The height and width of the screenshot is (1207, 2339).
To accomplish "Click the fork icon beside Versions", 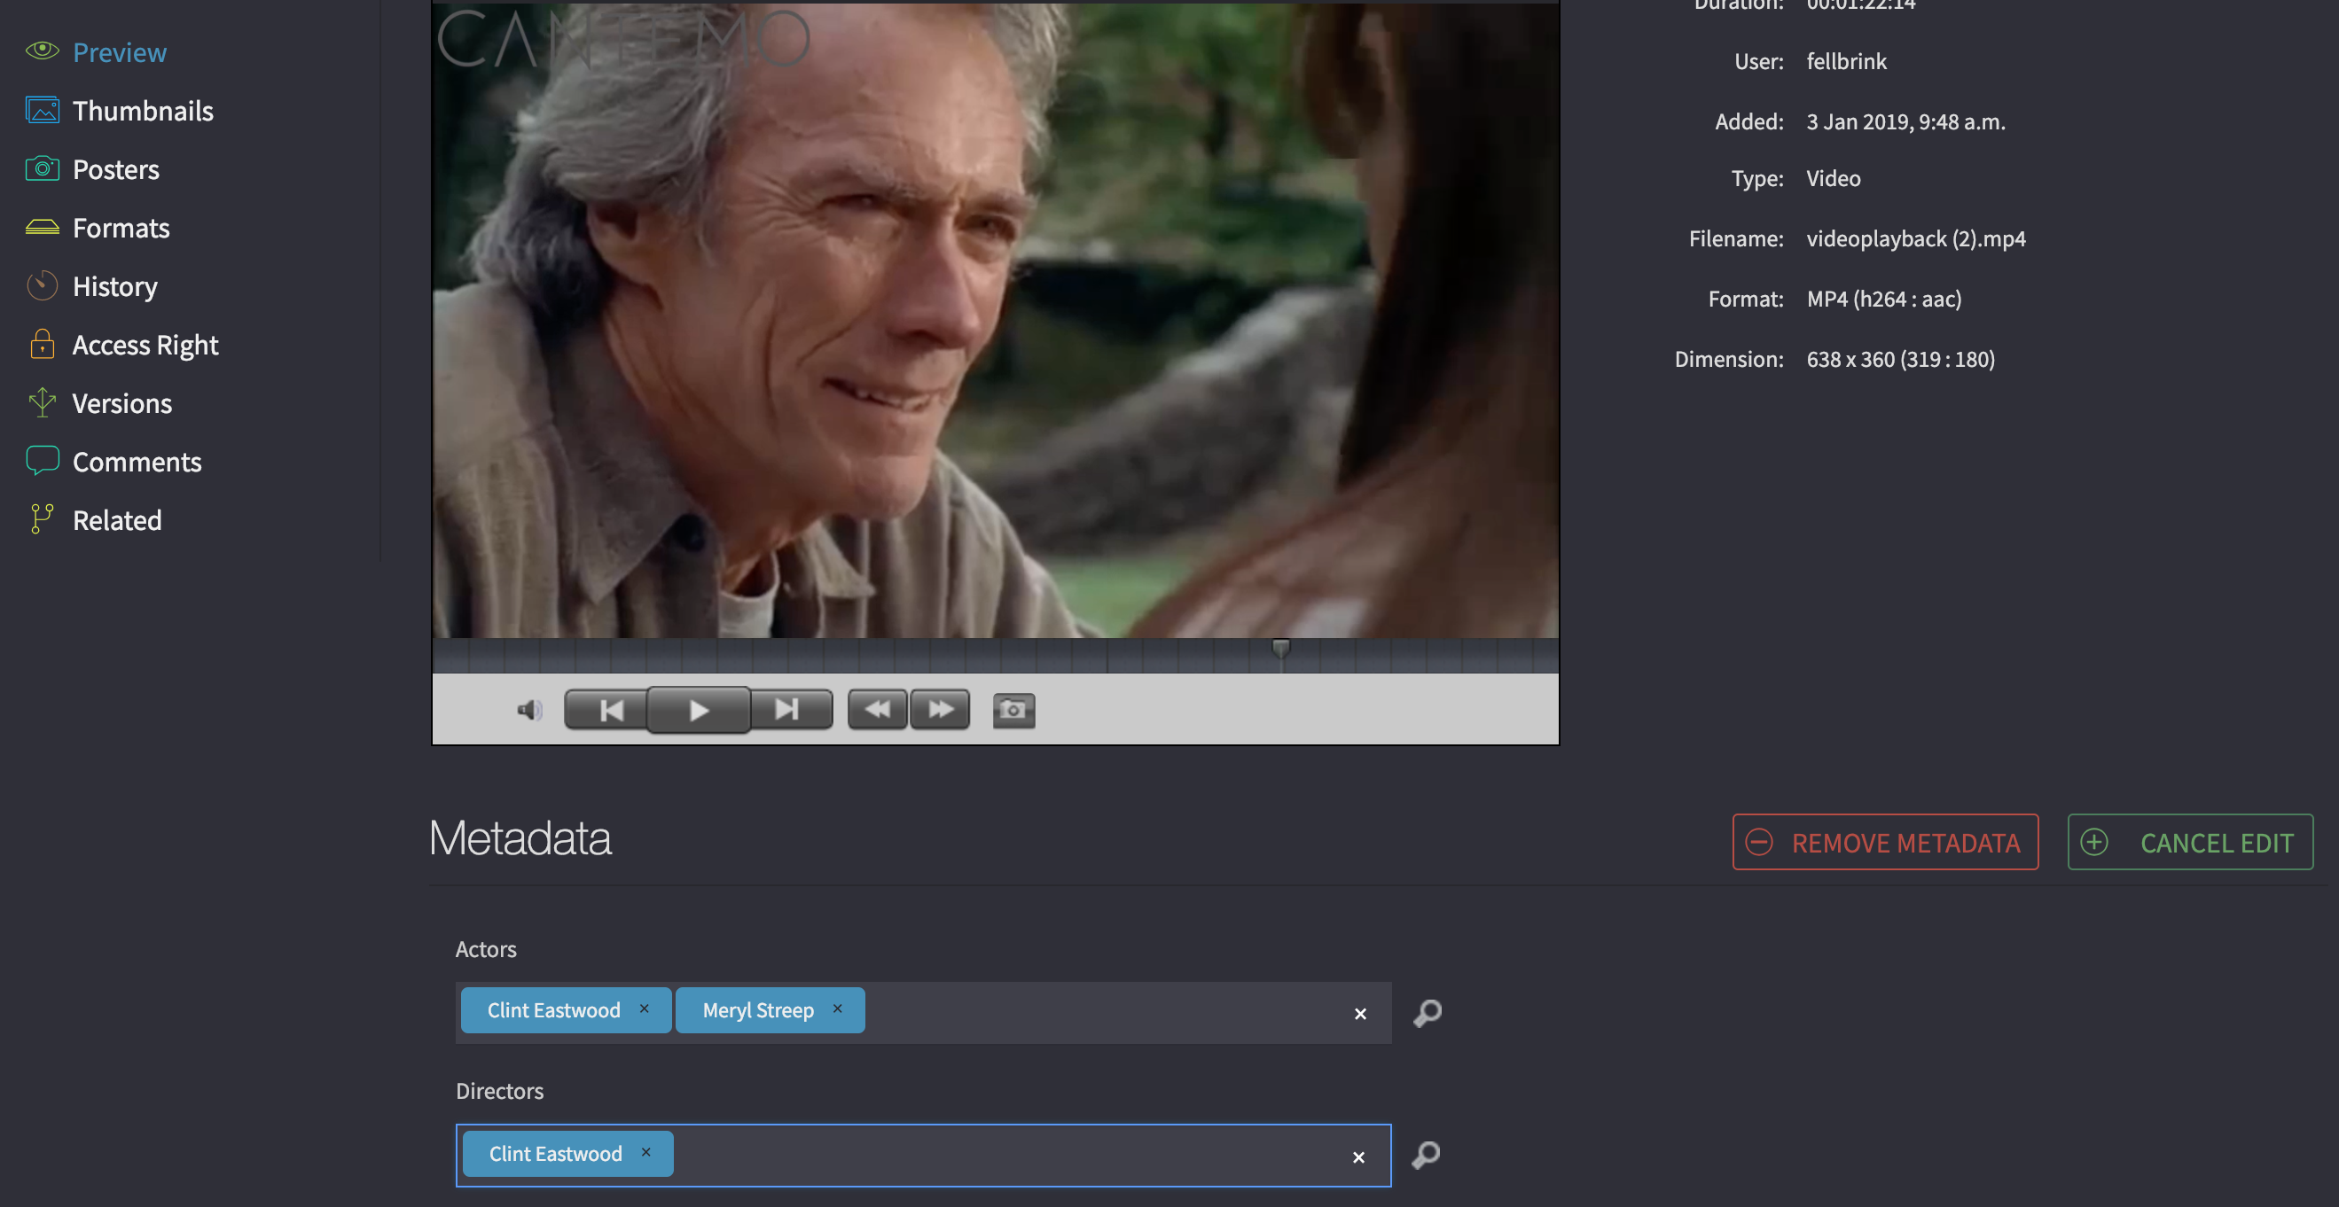I will (x=42, y=402).
